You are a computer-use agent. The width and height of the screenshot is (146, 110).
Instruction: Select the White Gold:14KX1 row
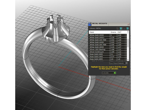tap(108, 38)
